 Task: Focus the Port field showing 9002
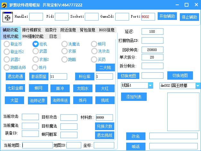(148, 17)
